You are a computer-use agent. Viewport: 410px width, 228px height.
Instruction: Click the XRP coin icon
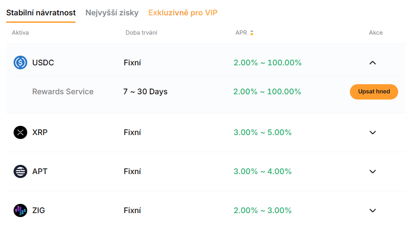click(20, 132)
